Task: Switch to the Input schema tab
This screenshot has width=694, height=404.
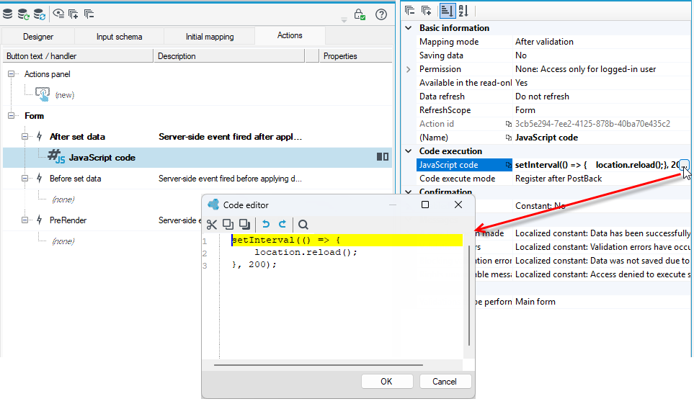Action: point(120,36)
